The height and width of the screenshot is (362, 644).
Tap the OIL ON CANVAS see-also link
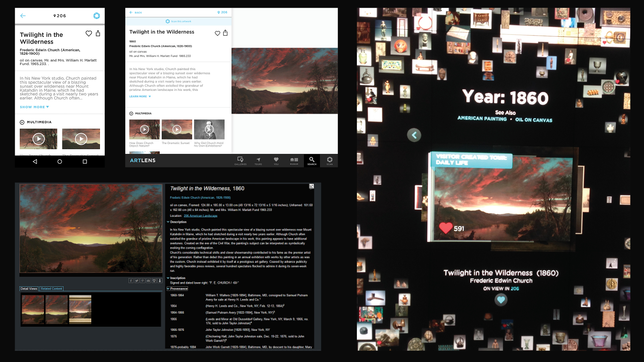pyautogui.click(x=534, y=120)
